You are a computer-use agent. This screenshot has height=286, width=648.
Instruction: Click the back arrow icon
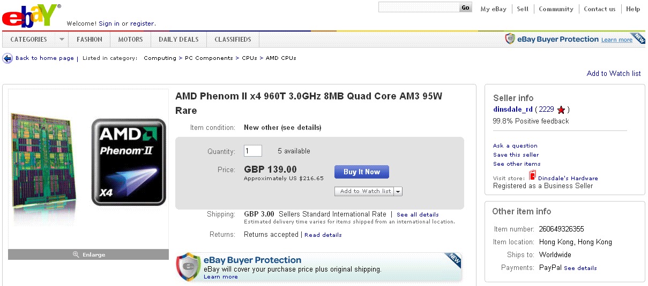pos(8,58)
